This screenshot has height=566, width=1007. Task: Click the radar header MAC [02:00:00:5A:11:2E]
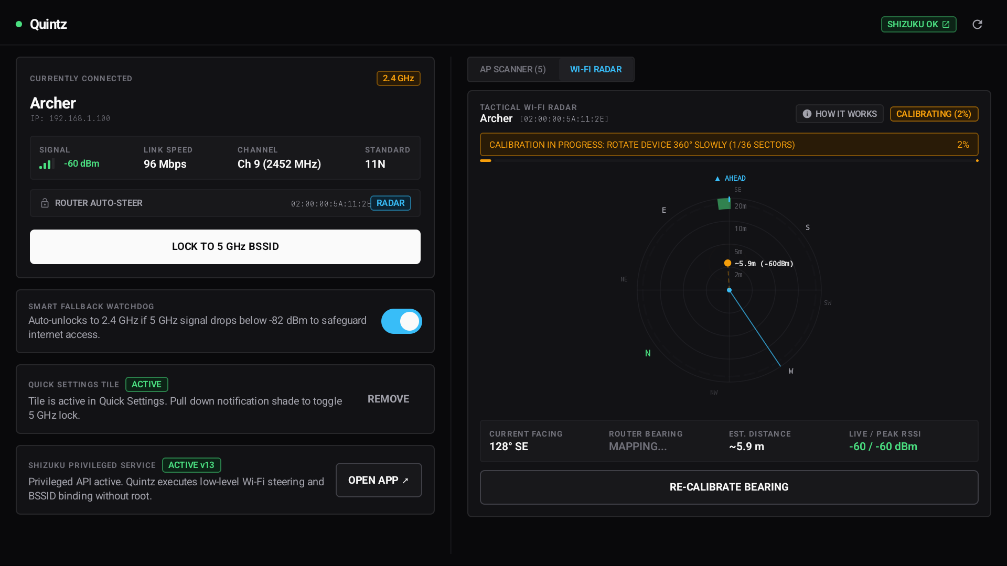click(564, 119)
